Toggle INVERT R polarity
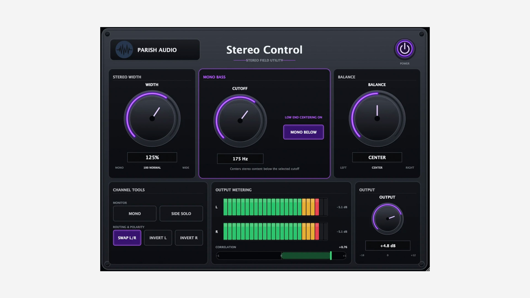The image size is (530, 298). (189, 238)
